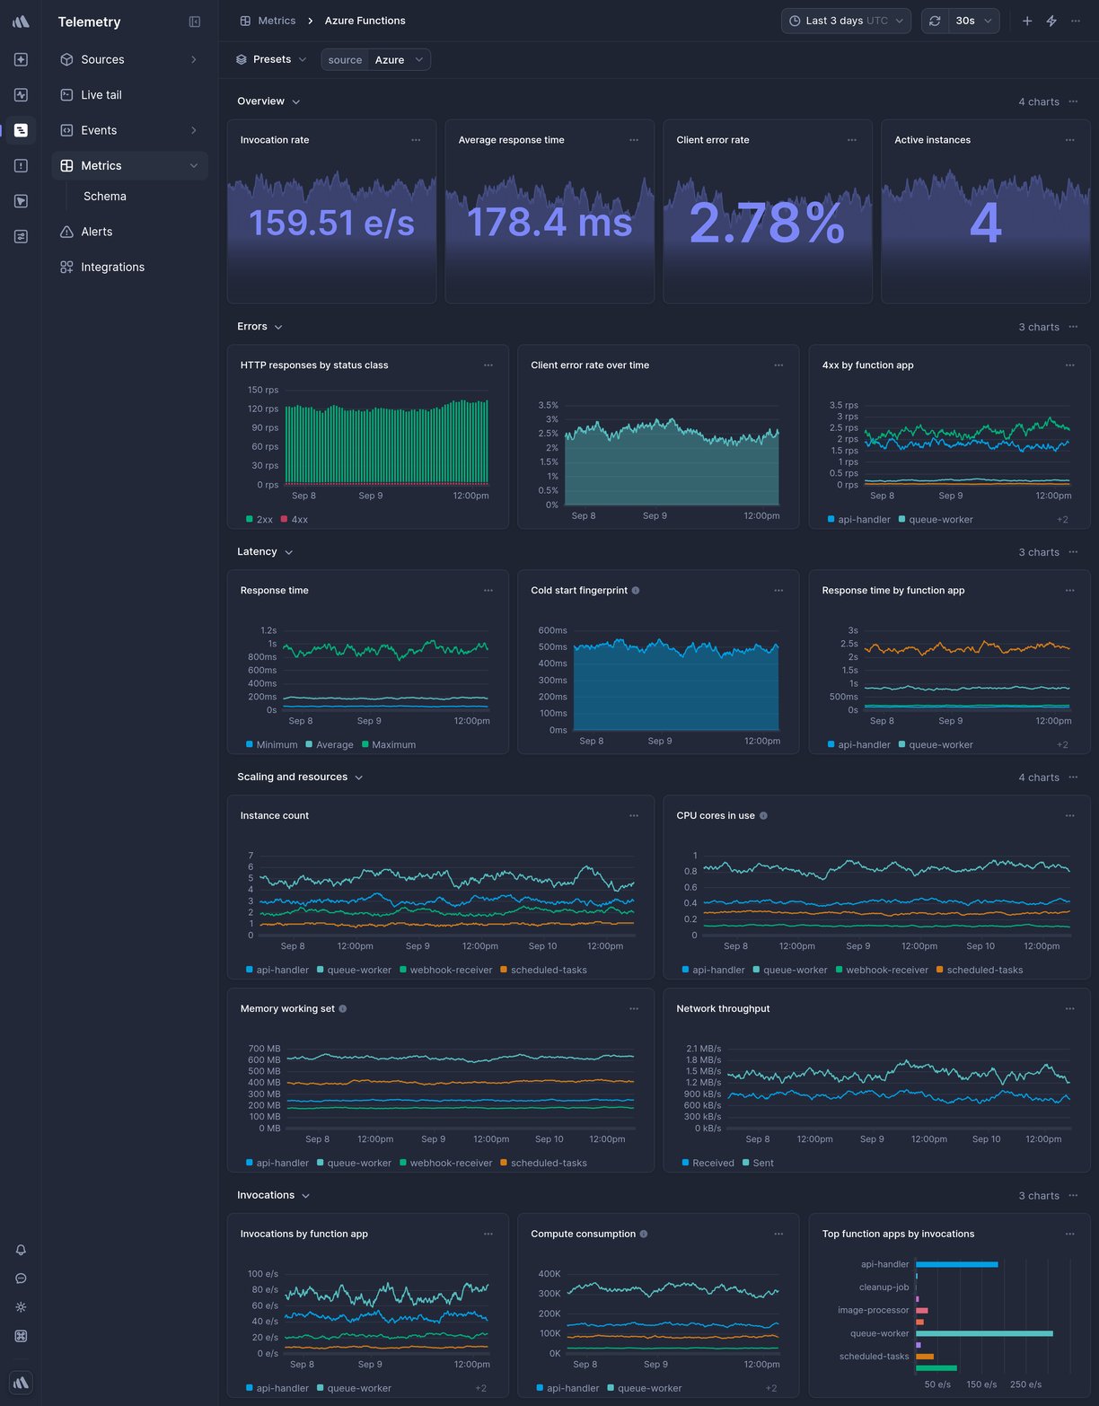Viewport: 1099px width, 1406px height.
Task: Show info for CPU cores in use
Action: pos(763,816)
